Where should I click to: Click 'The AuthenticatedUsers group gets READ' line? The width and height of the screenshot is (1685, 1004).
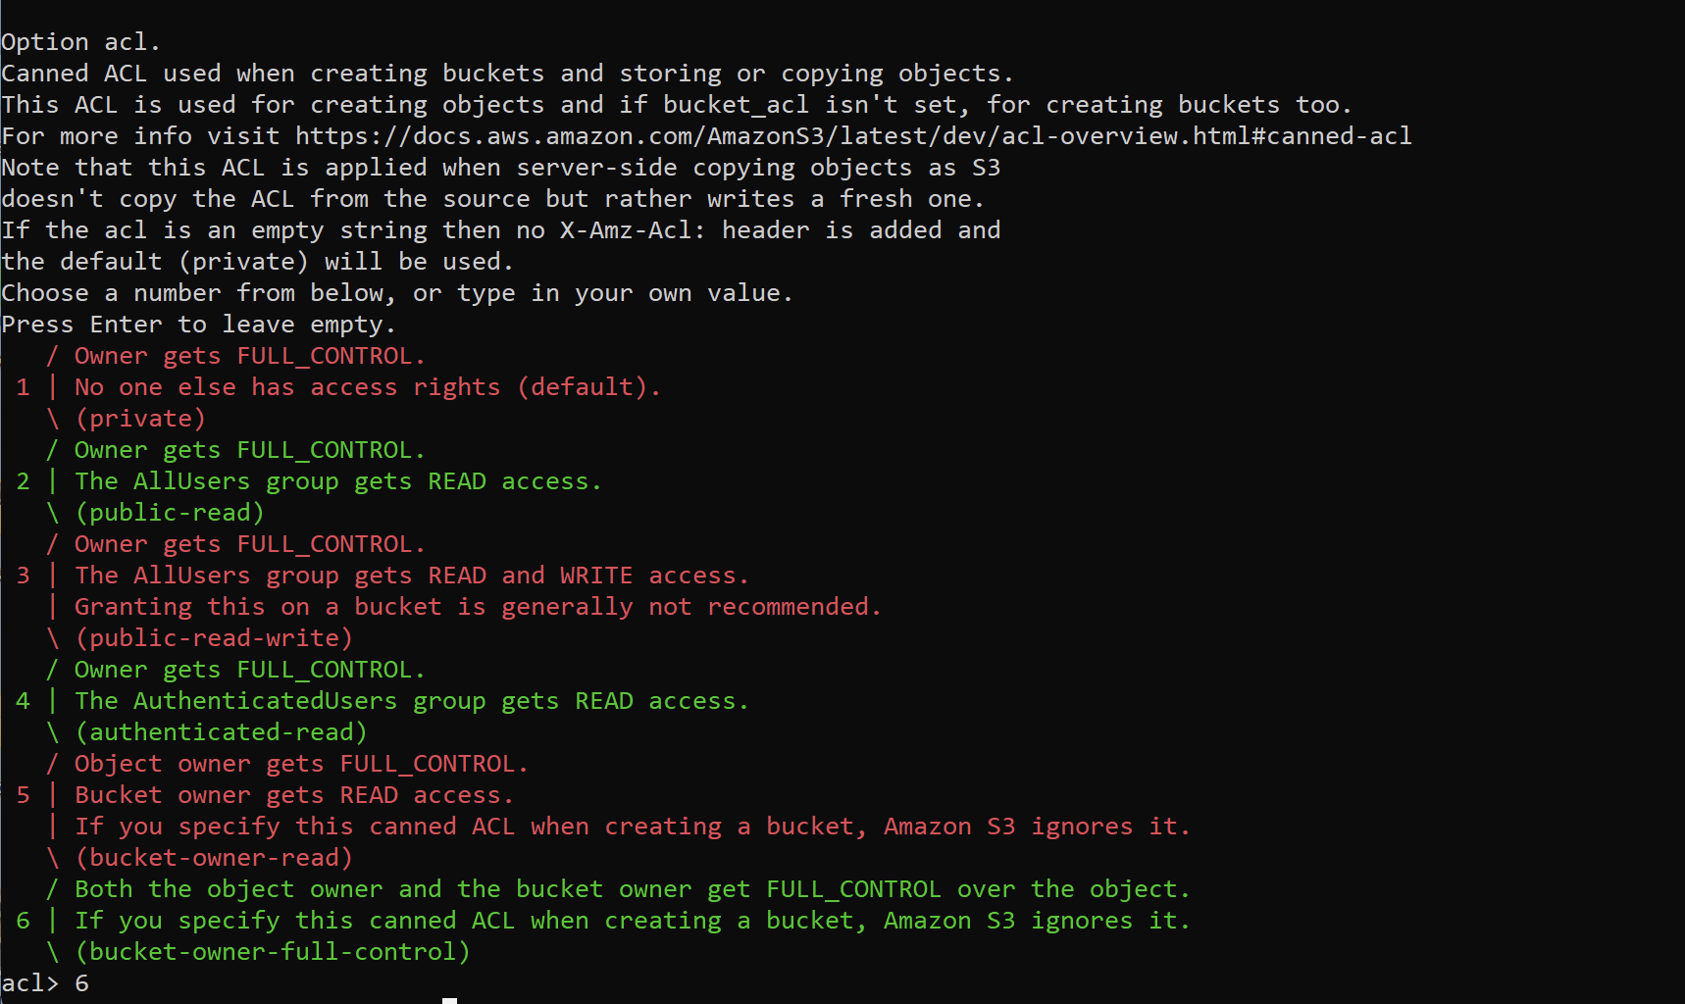[412, 701]
